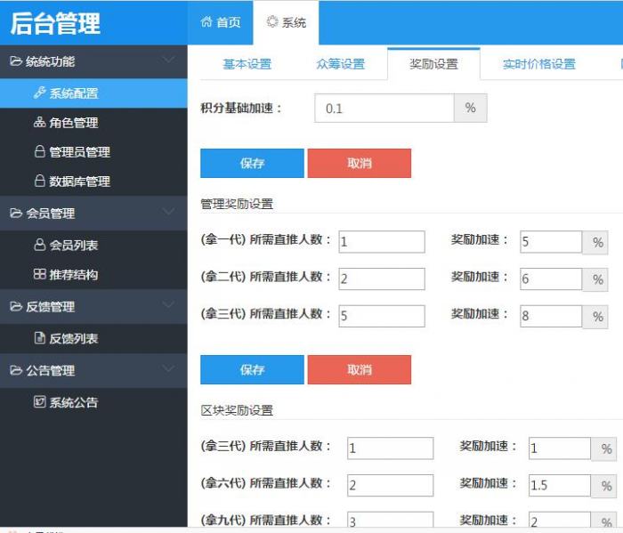Image resolution: width=623 pixels, height=533 pixels.
Task: Select the 实时价格设置 tab
Action: coord(538,64)
